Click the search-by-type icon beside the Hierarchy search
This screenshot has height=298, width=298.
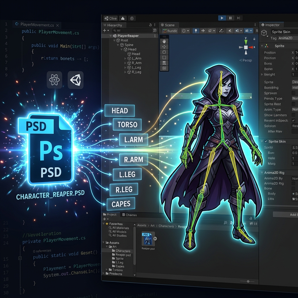[155, 30]
